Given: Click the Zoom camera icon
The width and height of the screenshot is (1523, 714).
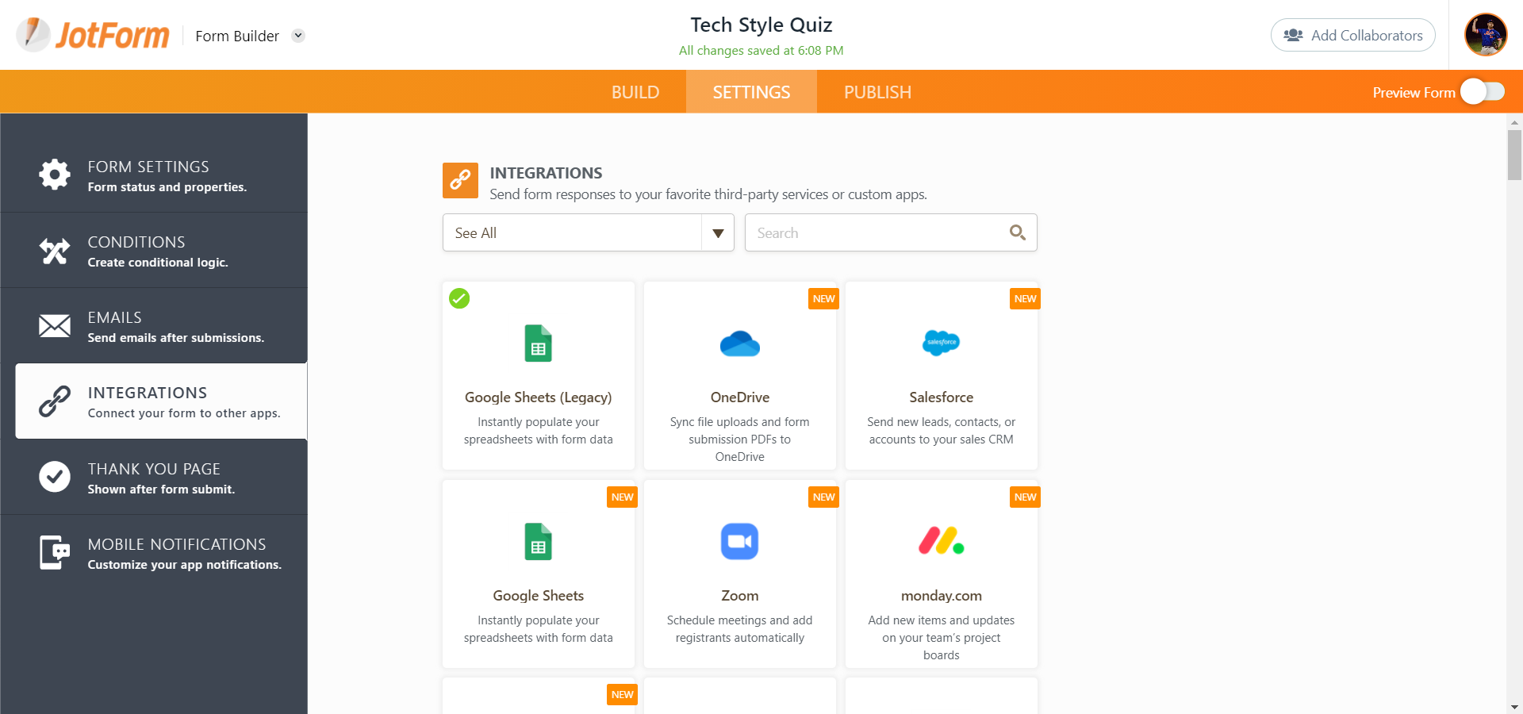Looking at the screenshot, I should (740, 542).
